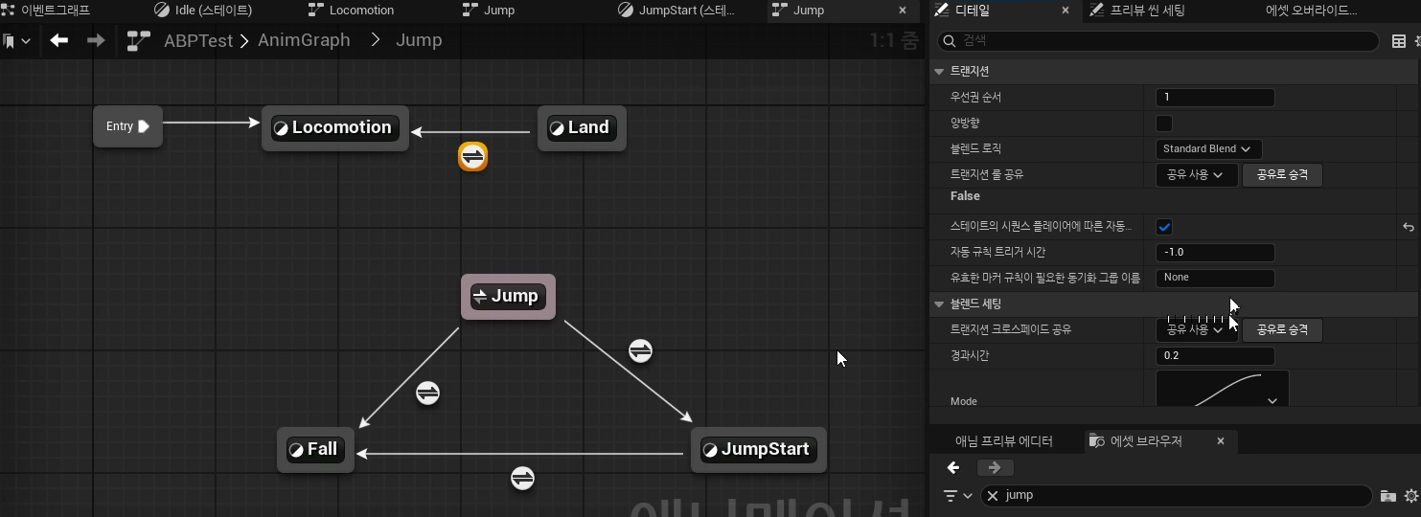
Task: Go back in asset browser history
Action: 953,468
